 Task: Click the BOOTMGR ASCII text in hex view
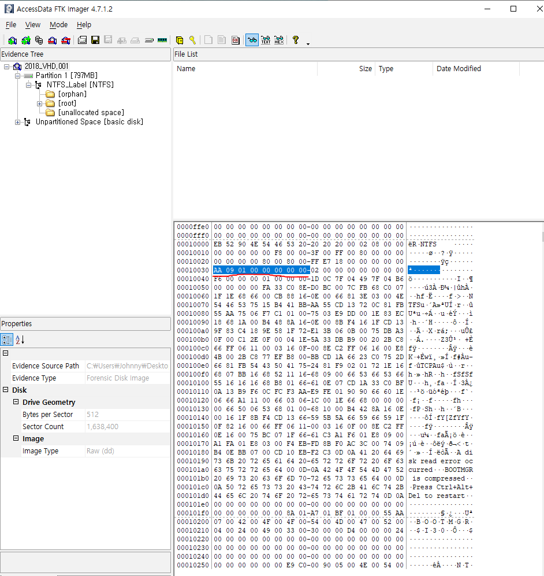tap(459, 470)
